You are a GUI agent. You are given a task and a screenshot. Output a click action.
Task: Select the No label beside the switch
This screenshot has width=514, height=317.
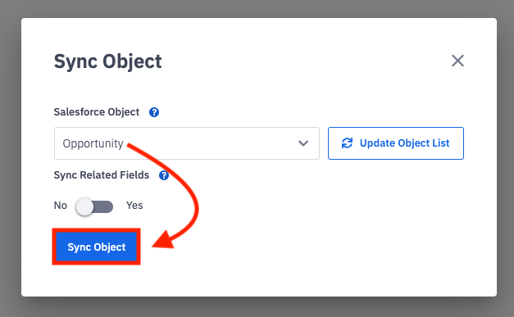61,206
